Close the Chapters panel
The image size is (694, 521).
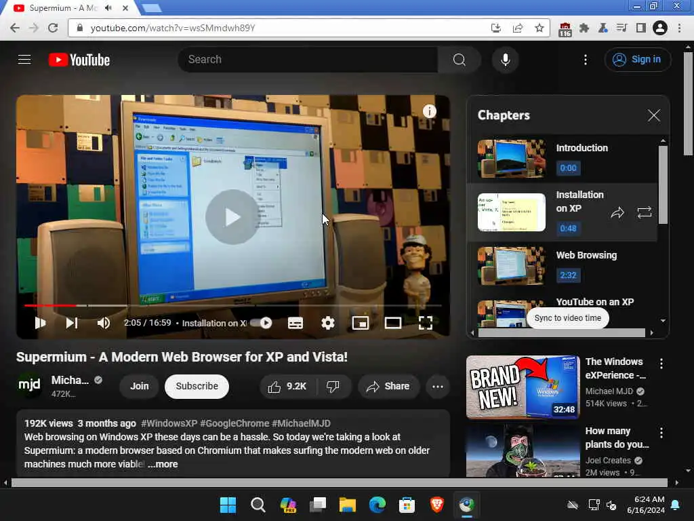(654, 115)
